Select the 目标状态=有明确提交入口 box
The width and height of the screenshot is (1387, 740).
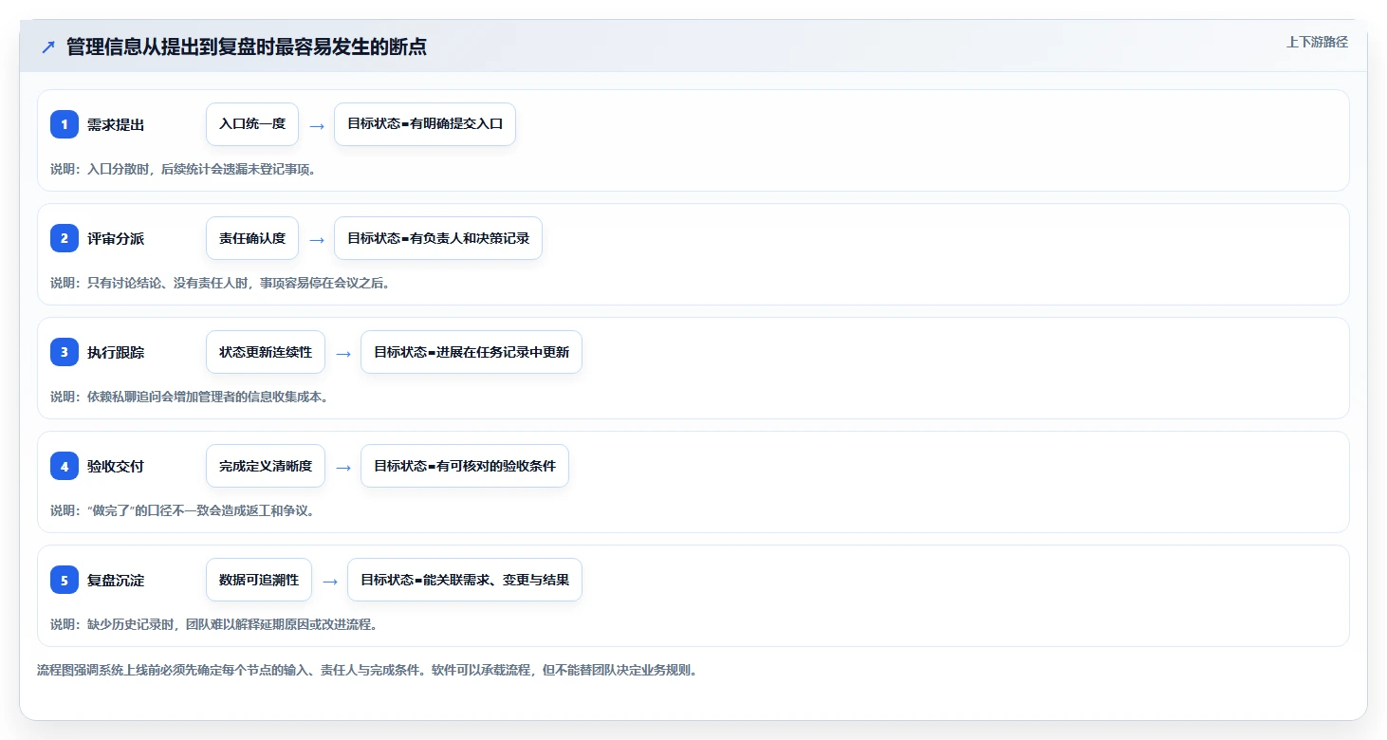425,124
